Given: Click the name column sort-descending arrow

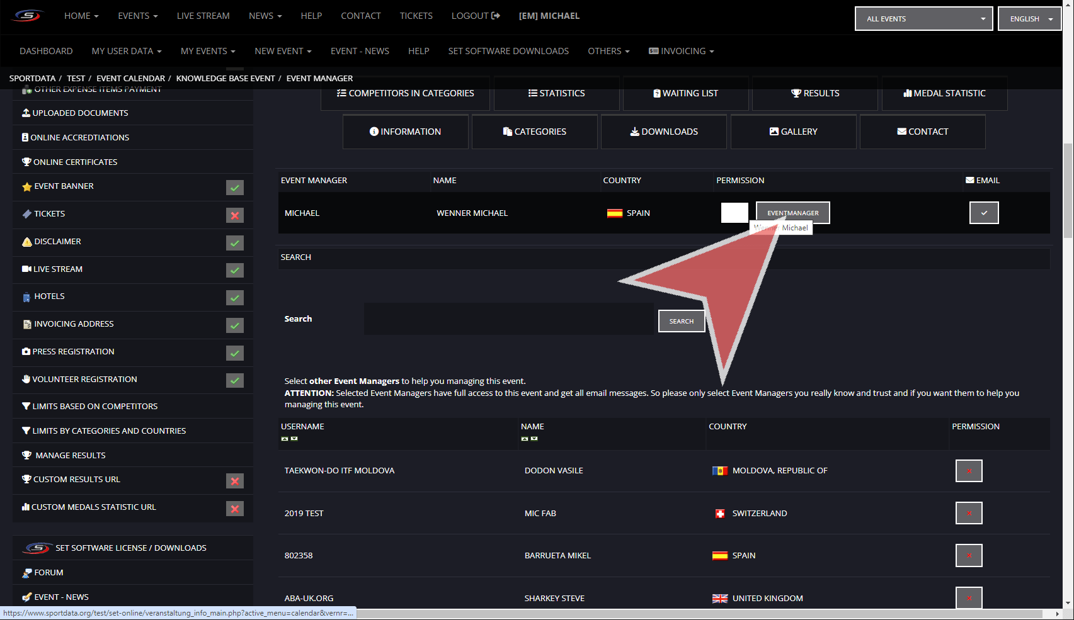Looking at the screenshot, I should (x=534, y=439).
